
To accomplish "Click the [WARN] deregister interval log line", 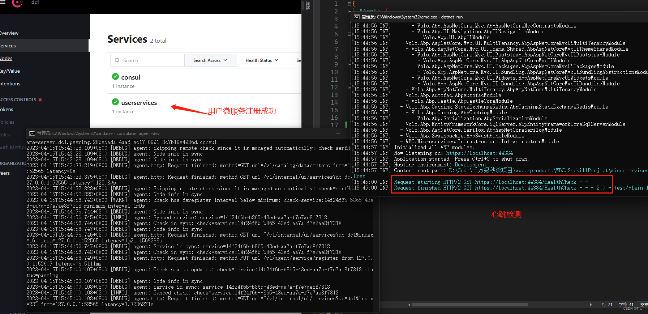I will [x=199, y=203].
